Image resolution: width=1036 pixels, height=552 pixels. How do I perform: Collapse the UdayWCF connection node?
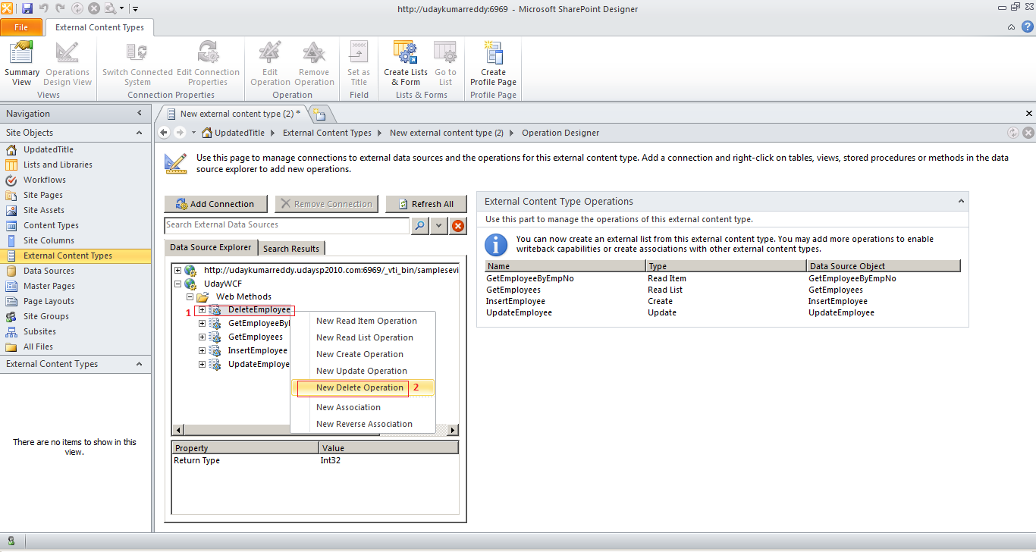tap(177, 284)
